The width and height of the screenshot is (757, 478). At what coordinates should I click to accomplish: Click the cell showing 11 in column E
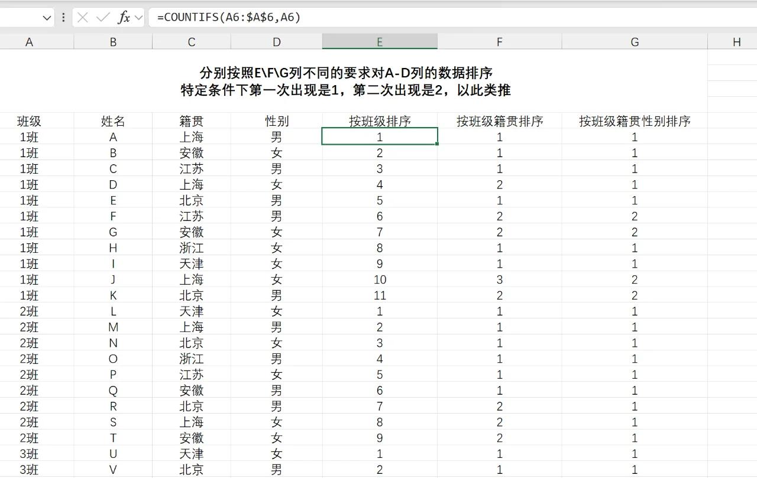pos(380,295)
